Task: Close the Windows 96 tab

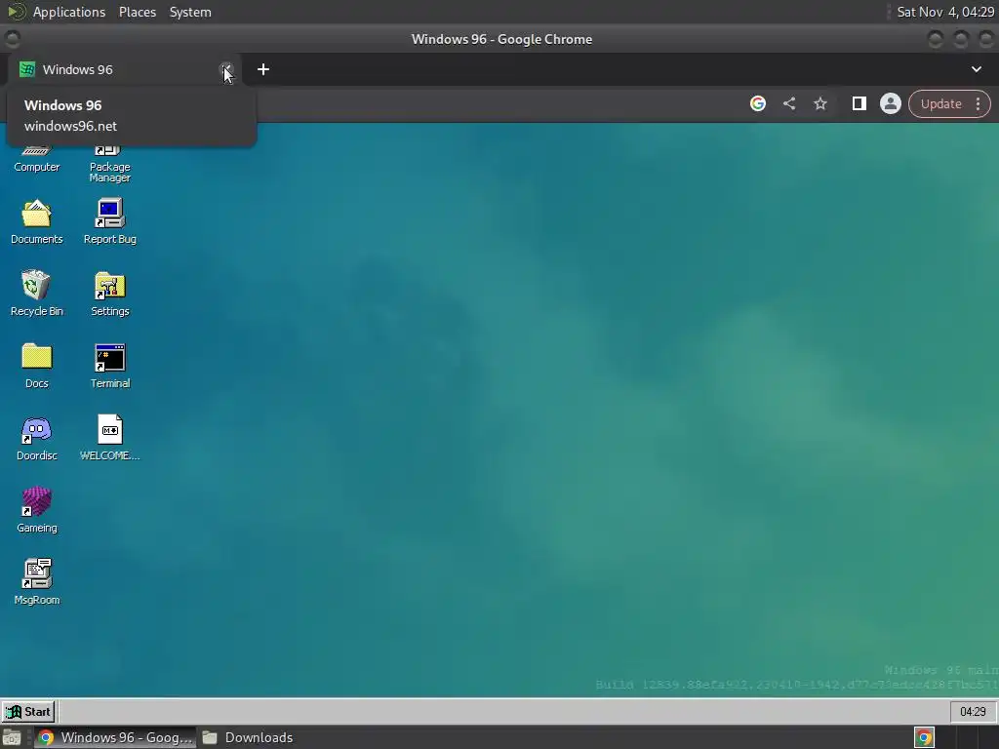Action: point(226,69)
